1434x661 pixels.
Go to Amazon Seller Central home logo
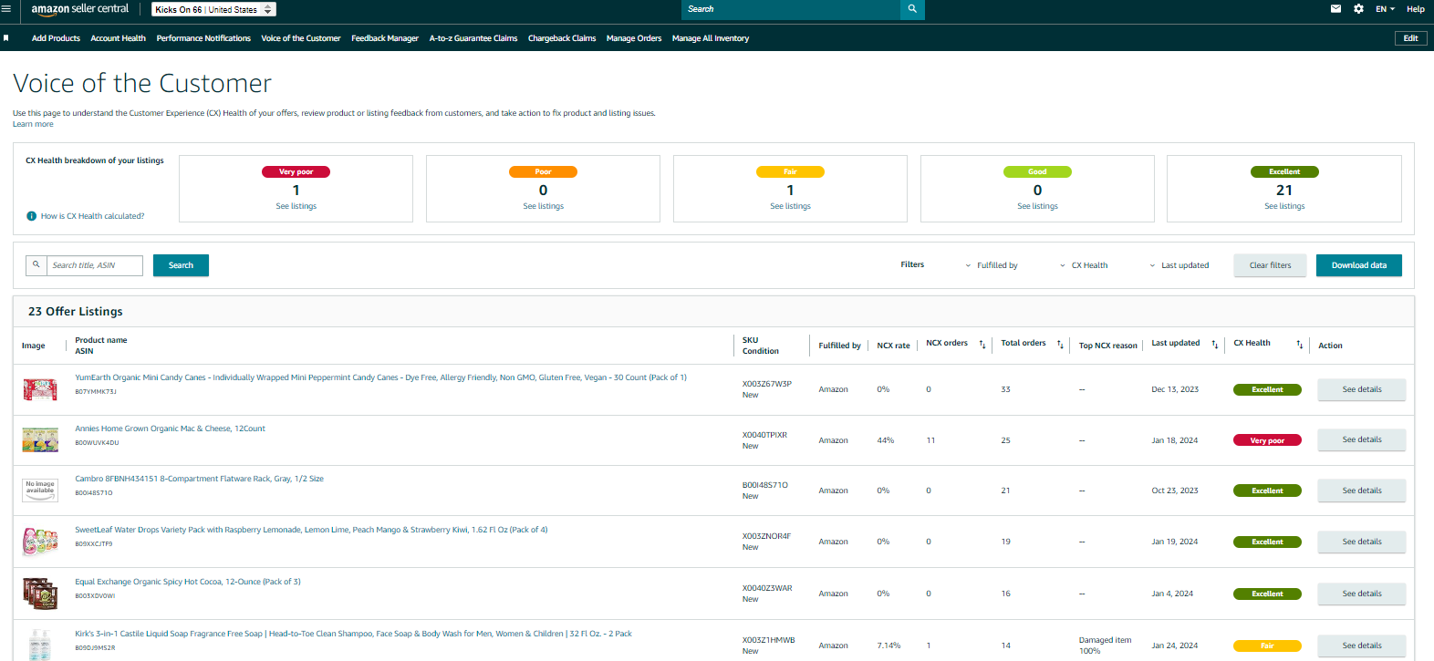(80, 9)
